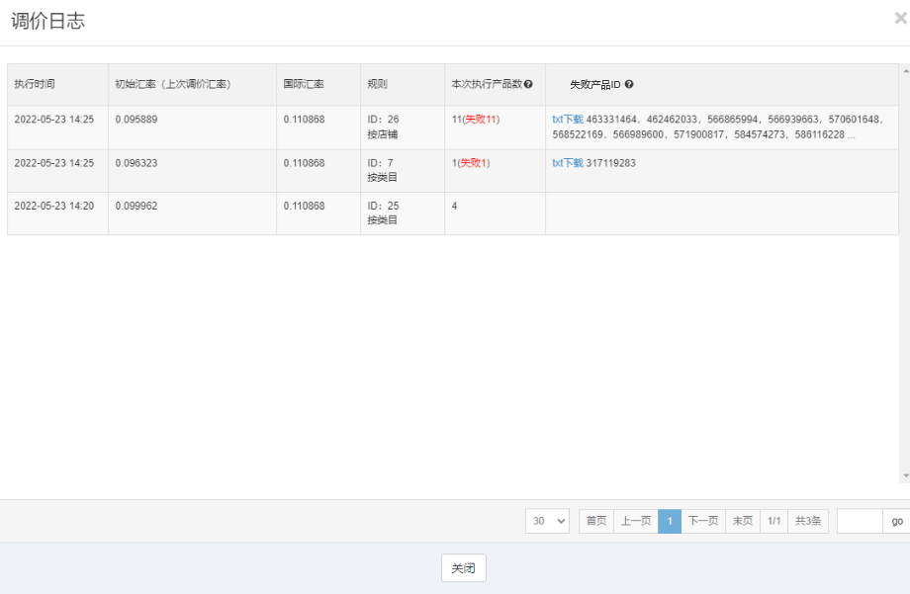Click the scrollbar down arrow of the table
Image resolution: width=910 pixels, height=594 pixels.
pos(904,475)
